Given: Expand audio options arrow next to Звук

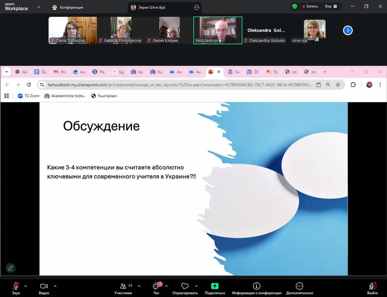Looking at the screenshot, I should coord(26,286).
